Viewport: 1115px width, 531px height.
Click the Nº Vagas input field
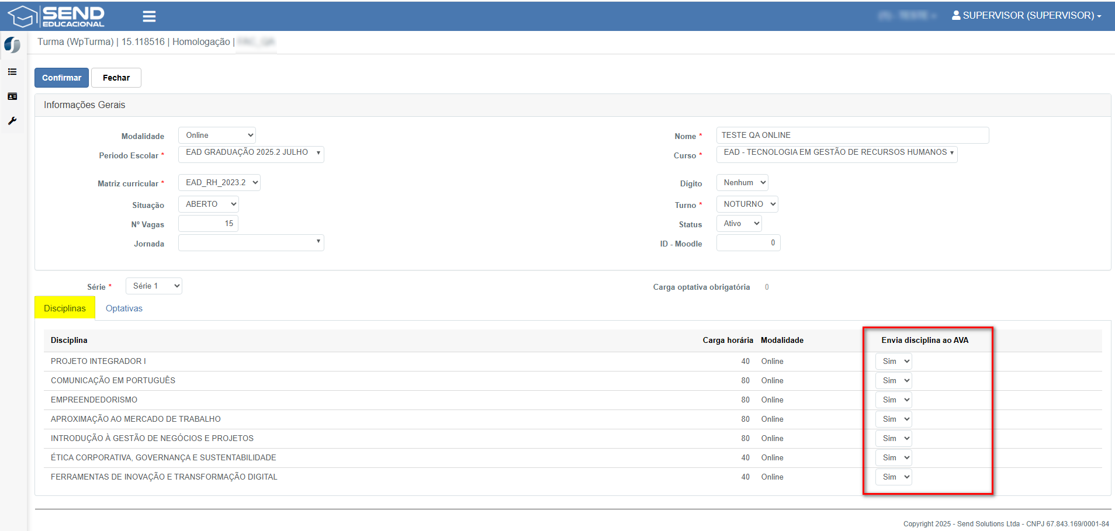click(208, 224)
